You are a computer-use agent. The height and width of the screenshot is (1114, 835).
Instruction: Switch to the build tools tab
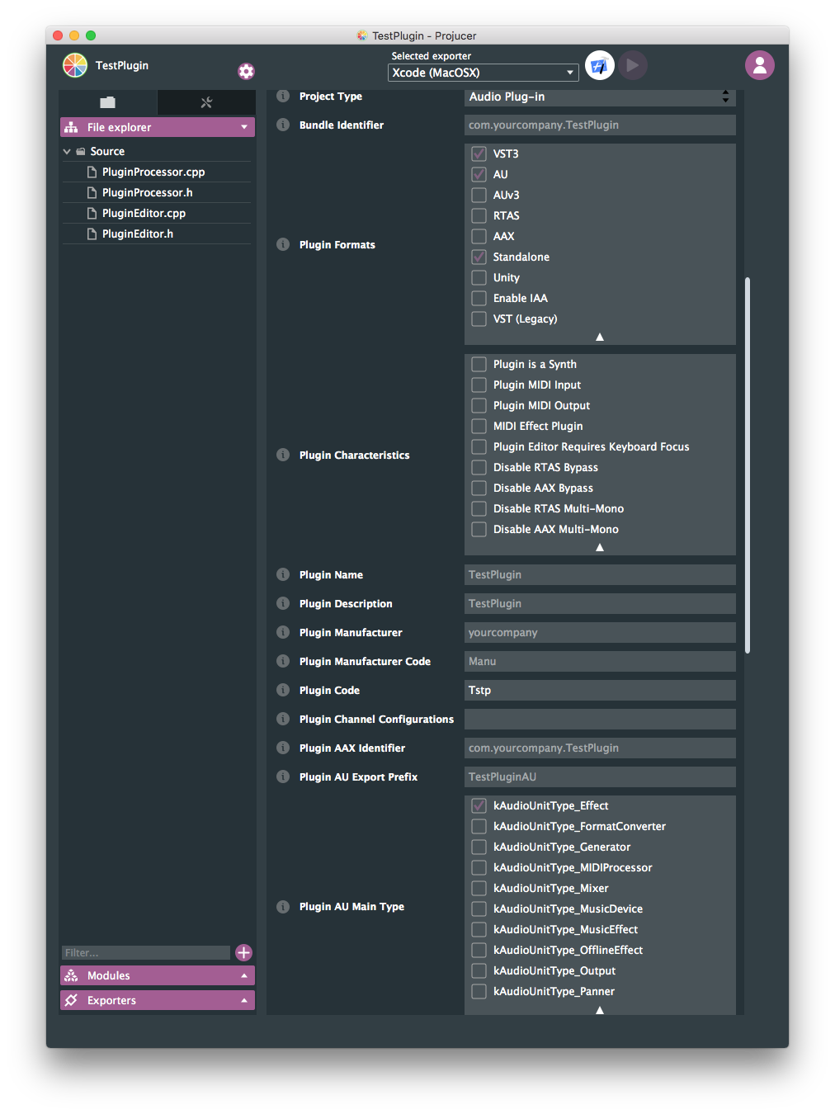click(206, 102)
